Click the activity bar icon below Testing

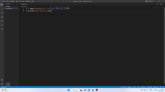coord(2,29)
